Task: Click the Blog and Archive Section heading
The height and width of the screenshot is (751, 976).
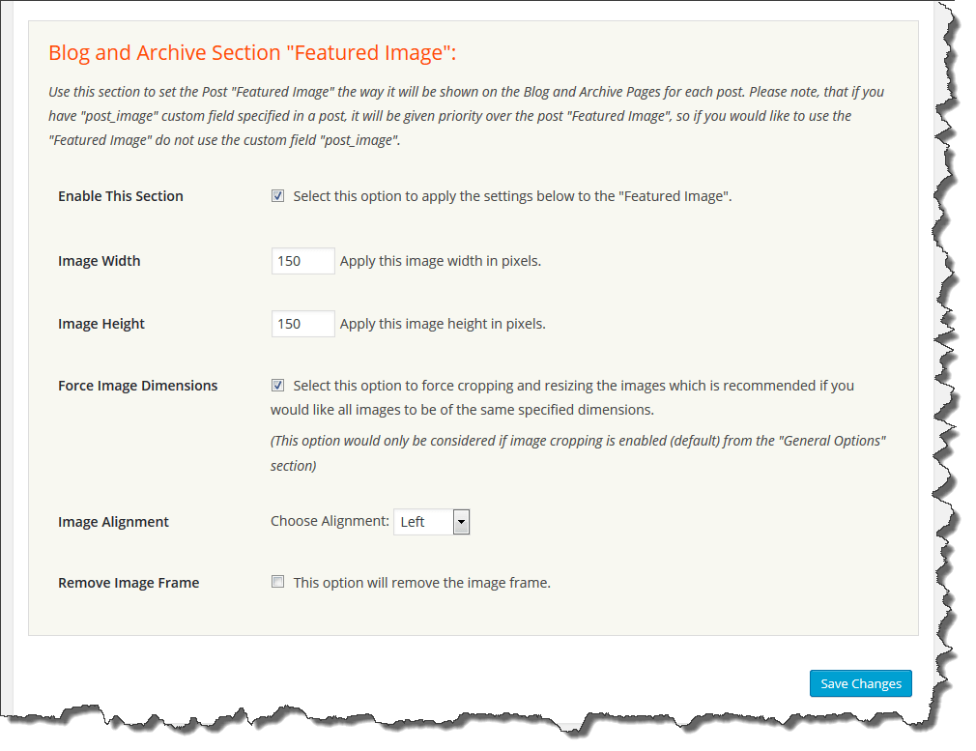Action: click(x=253, y=52)
